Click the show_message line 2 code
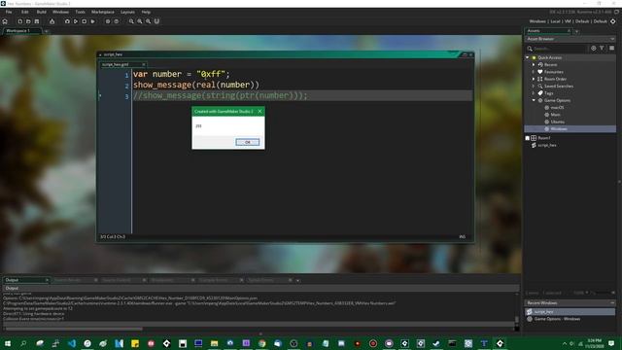 (196, 85)
